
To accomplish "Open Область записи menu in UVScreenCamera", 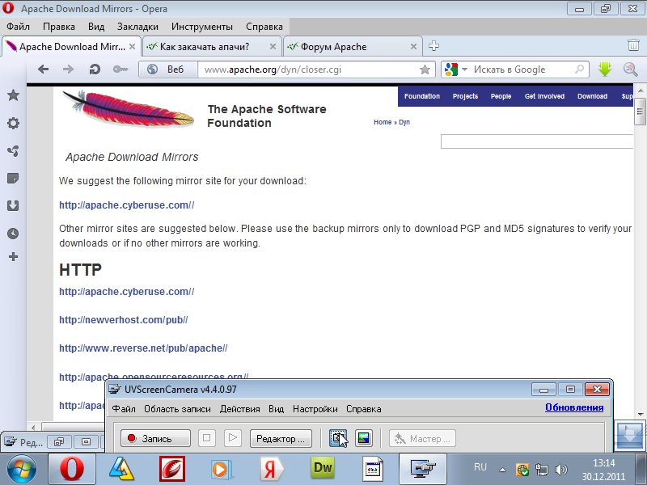I will coord(177,409).
